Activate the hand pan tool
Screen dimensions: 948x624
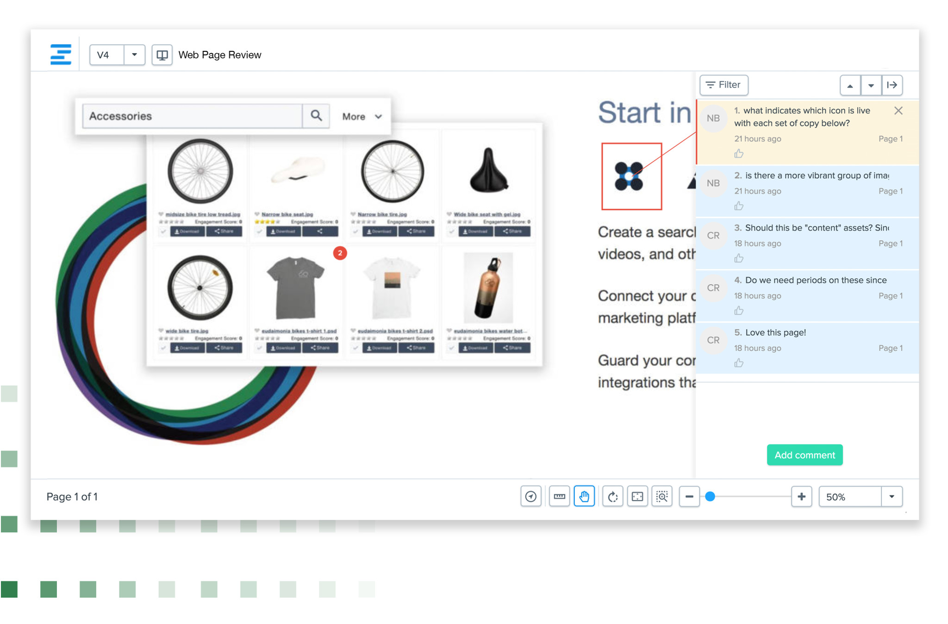(x=584, y=497)
